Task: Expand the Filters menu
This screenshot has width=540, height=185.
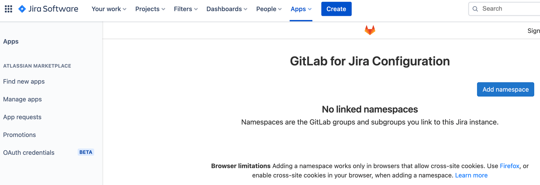Action: (186, 9)
